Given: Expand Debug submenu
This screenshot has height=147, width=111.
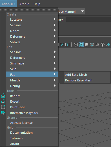Looking at the screenshot, I should click(32, 86).
